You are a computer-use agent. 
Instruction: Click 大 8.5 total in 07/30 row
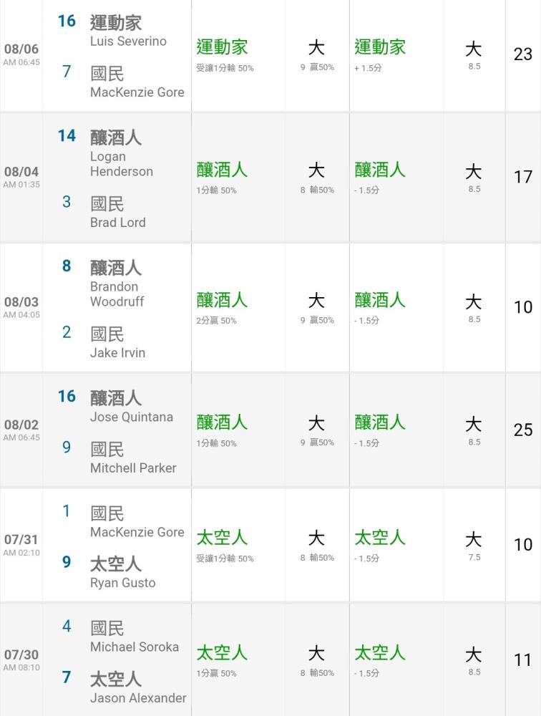474,660
